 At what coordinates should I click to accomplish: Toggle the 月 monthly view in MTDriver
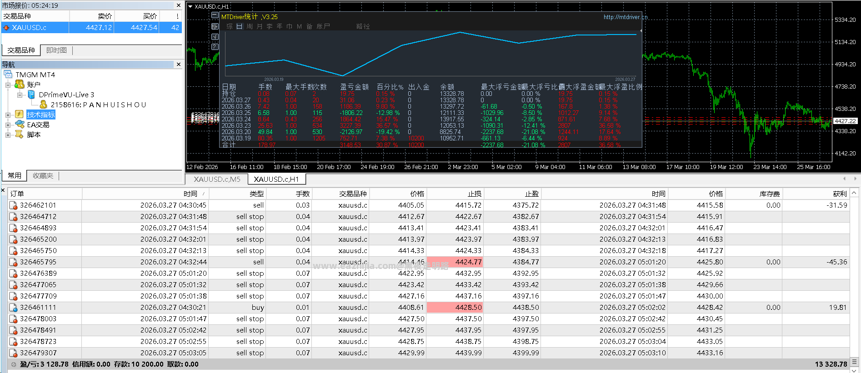coord(260,26)
